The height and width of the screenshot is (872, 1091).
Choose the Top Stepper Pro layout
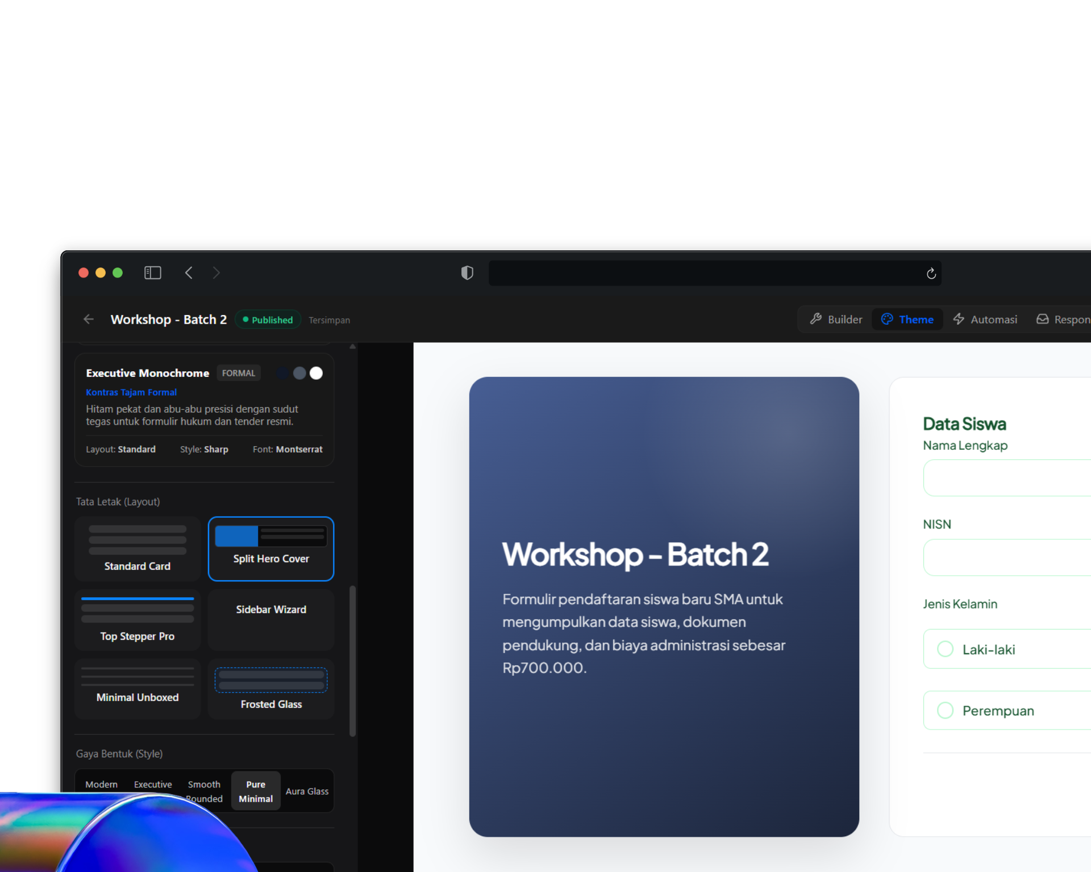(x=138, y=619)
